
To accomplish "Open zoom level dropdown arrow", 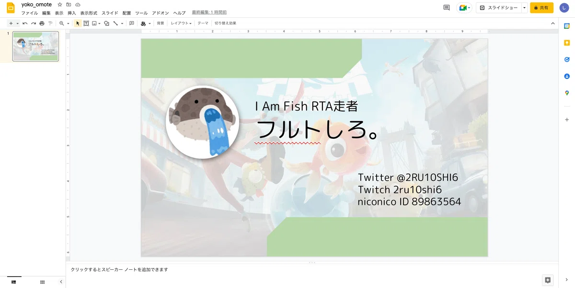I will (x=68, y=23).
